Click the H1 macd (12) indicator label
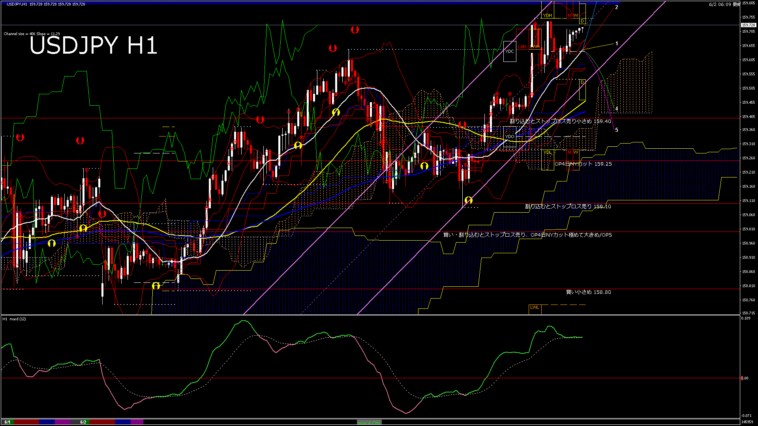Viewport: 758px width, 426px height. click(x=14, y=319)
